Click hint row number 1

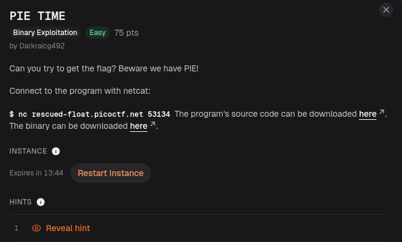coord(199,228)
